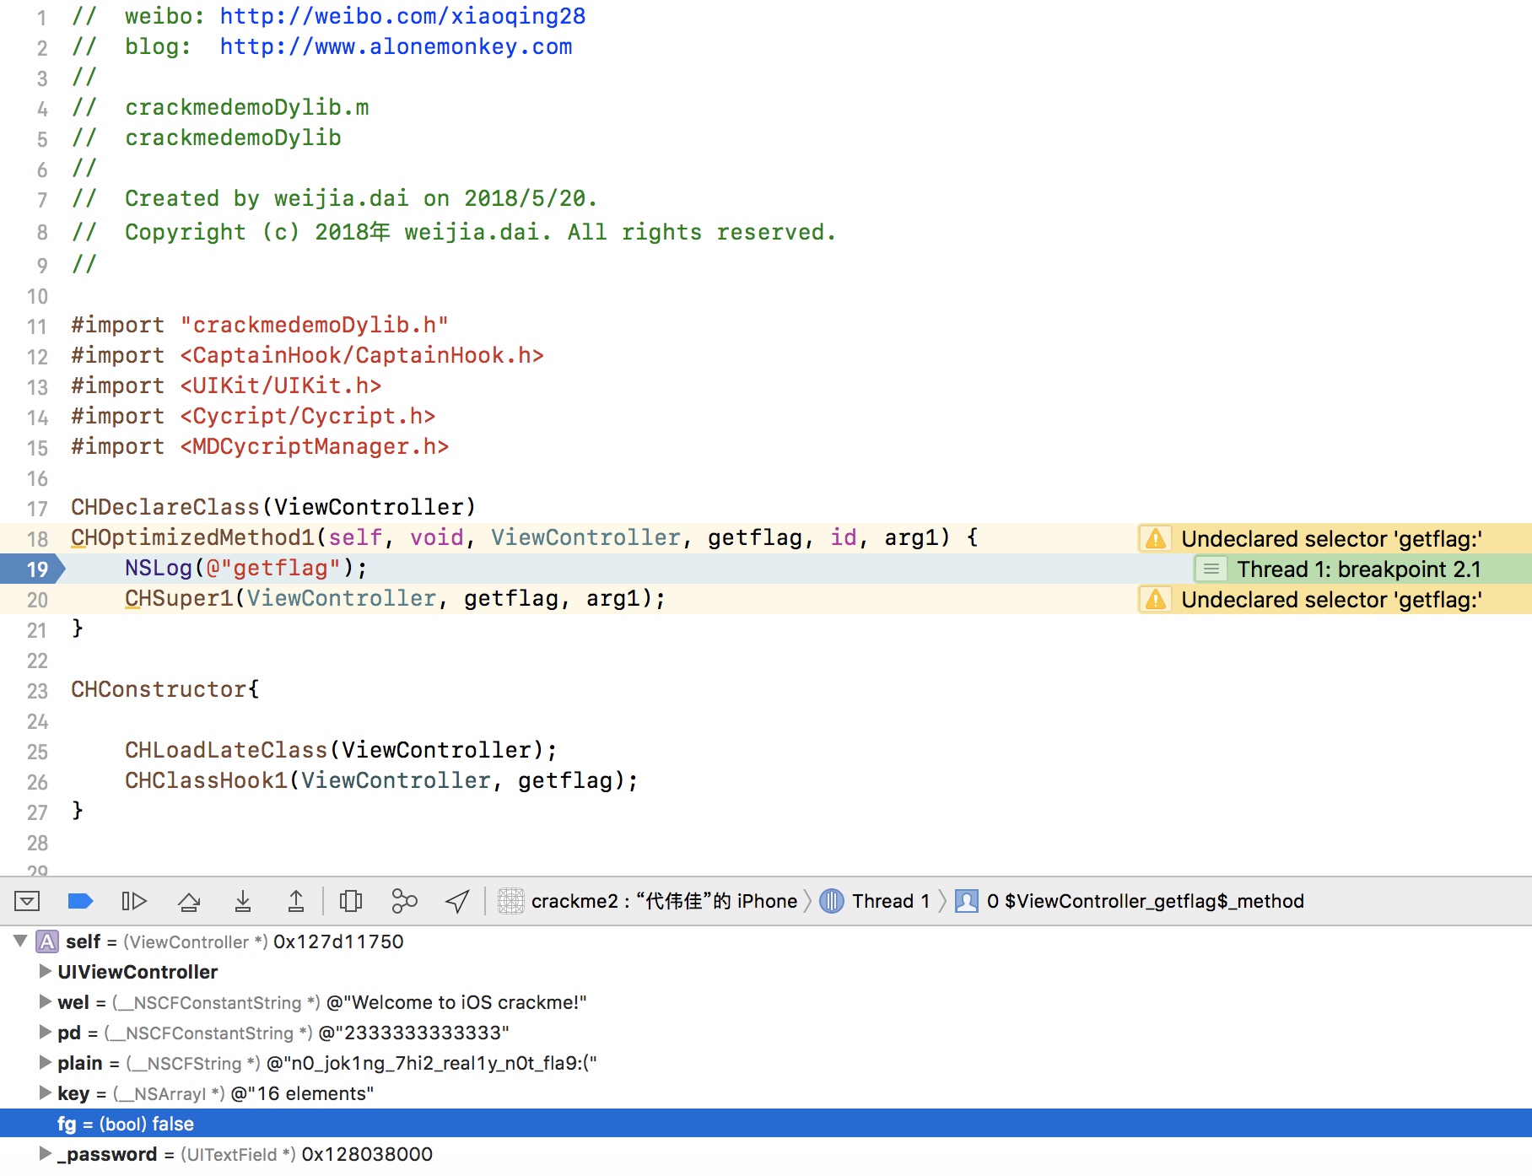Open the www.alonemonkey.com blog link

pyautogui.click(x=396, y=46)
